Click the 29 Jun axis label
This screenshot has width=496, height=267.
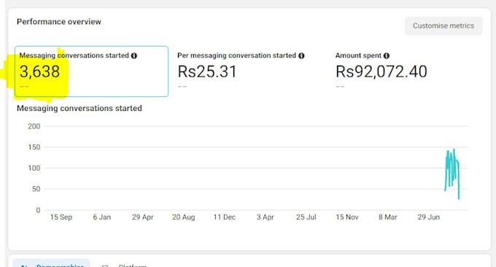[429, 217]
